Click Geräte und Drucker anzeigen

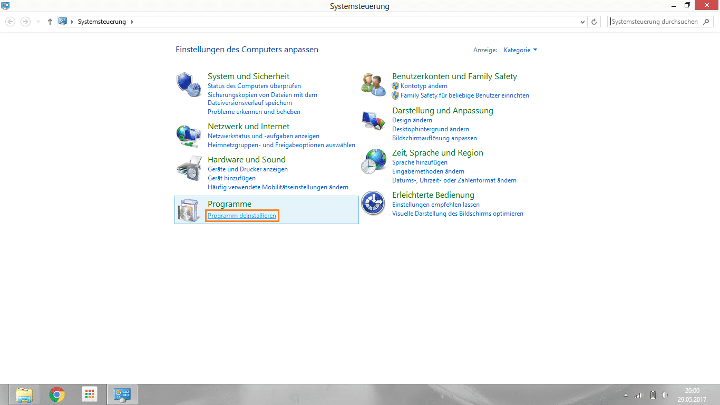(247, 169)
